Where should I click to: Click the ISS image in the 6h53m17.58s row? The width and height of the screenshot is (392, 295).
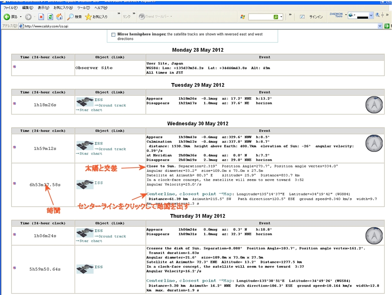[85, 184]
